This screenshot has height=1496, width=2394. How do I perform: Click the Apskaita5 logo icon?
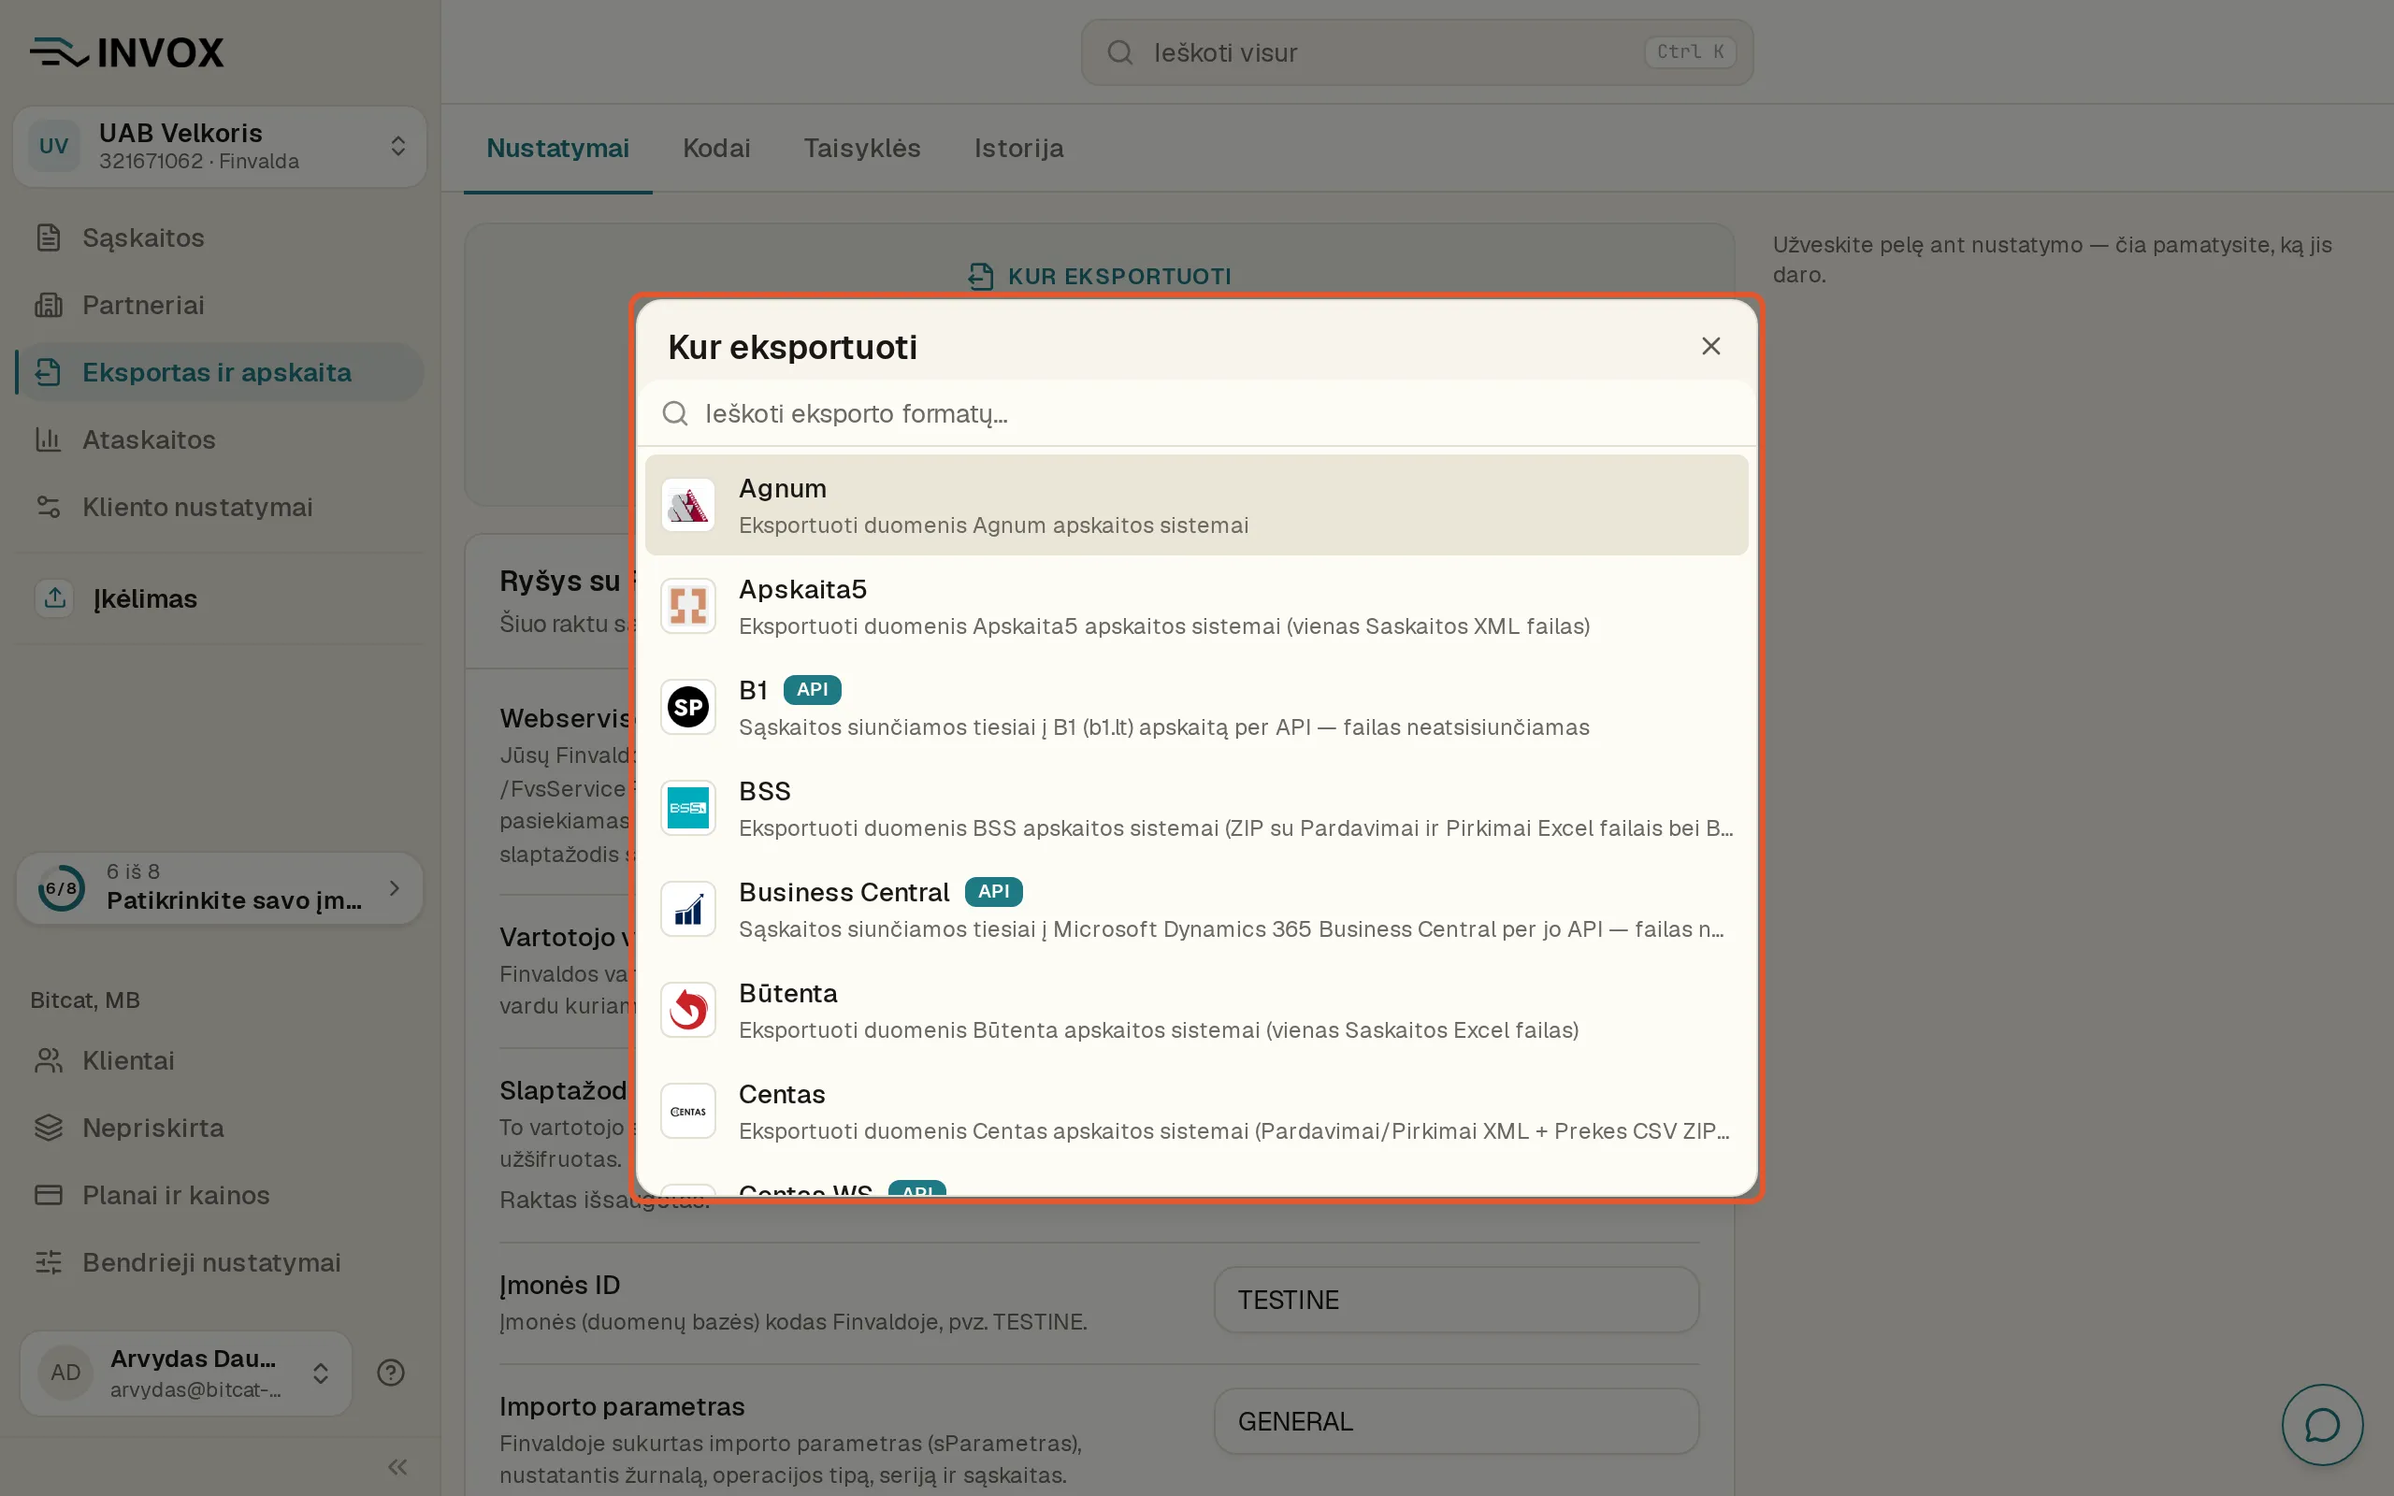tap(687, 606)
